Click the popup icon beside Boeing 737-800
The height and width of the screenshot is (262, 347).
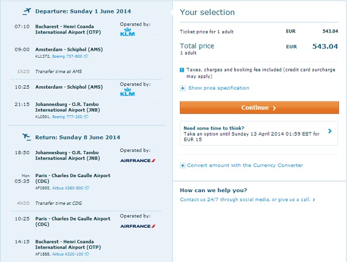click(86, 56)
